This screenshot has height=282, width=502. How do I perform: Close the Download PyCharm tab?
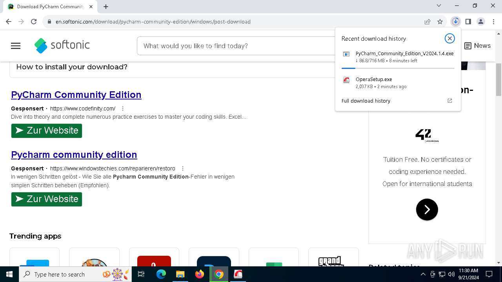(x=91, y=6)
